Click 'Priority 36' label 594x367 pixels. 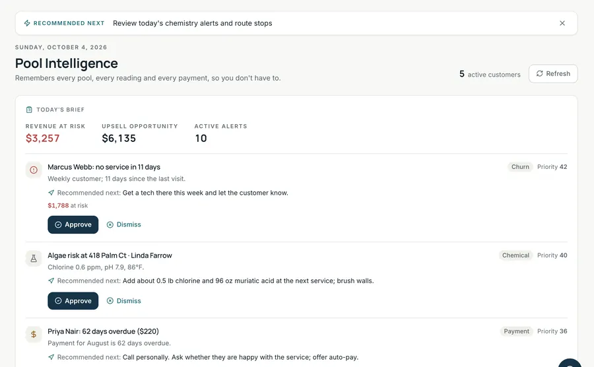[552, 331]
